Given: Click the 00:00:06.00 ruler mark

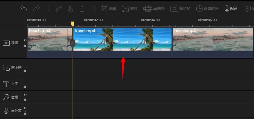Looking at the screenshot, I should coord(207,20).
